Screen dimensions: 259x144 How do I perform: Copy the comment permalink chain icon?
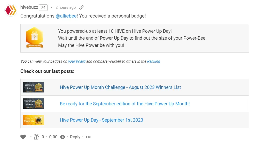coord(81,7)
